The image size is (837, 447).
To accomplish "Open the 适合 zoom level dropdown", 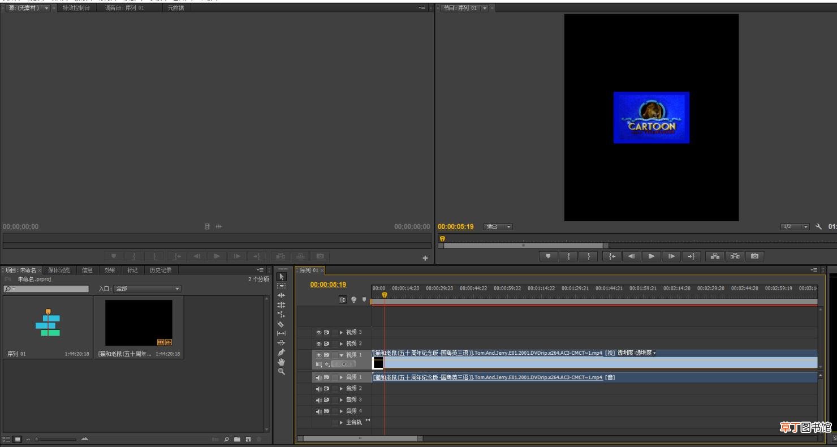I will click(498, 227).
